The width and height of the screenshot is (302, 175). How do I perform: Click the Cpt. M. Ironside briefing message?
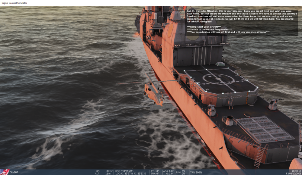[x=242, y=16]
